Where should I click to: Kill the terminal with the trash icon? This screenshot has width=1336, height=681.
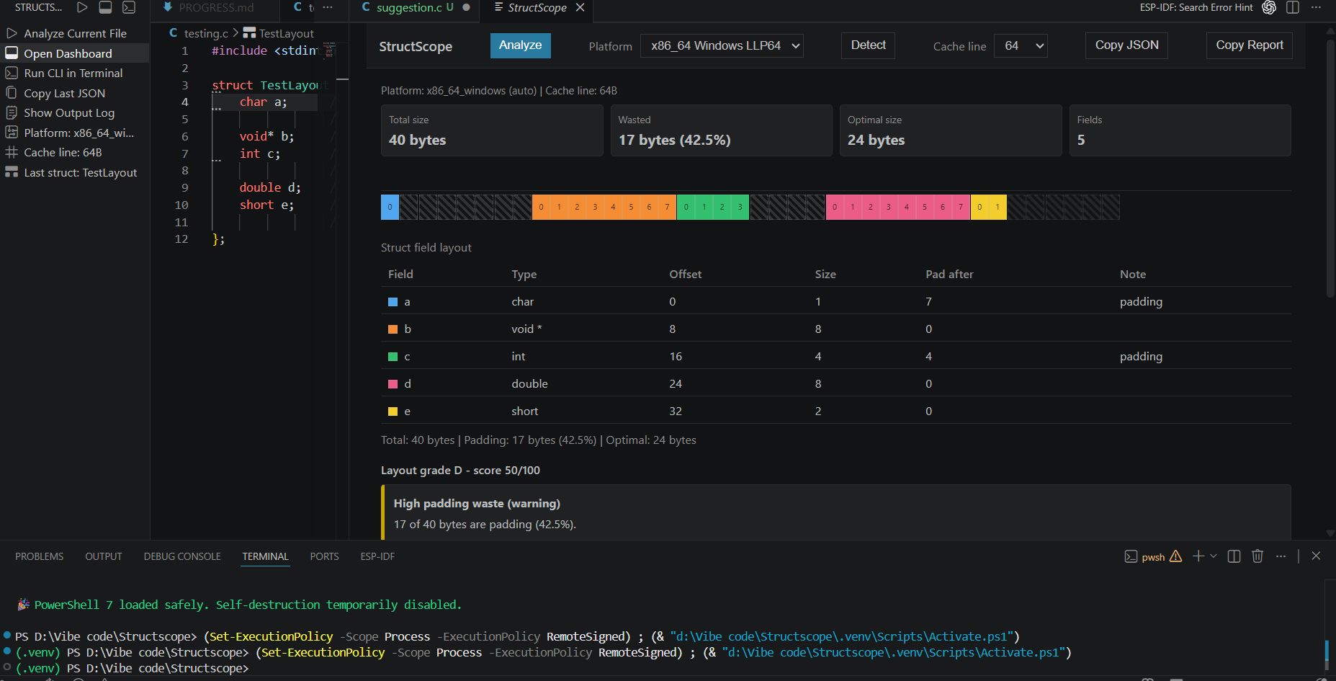pyautogui.click(x=1257, y=556)
